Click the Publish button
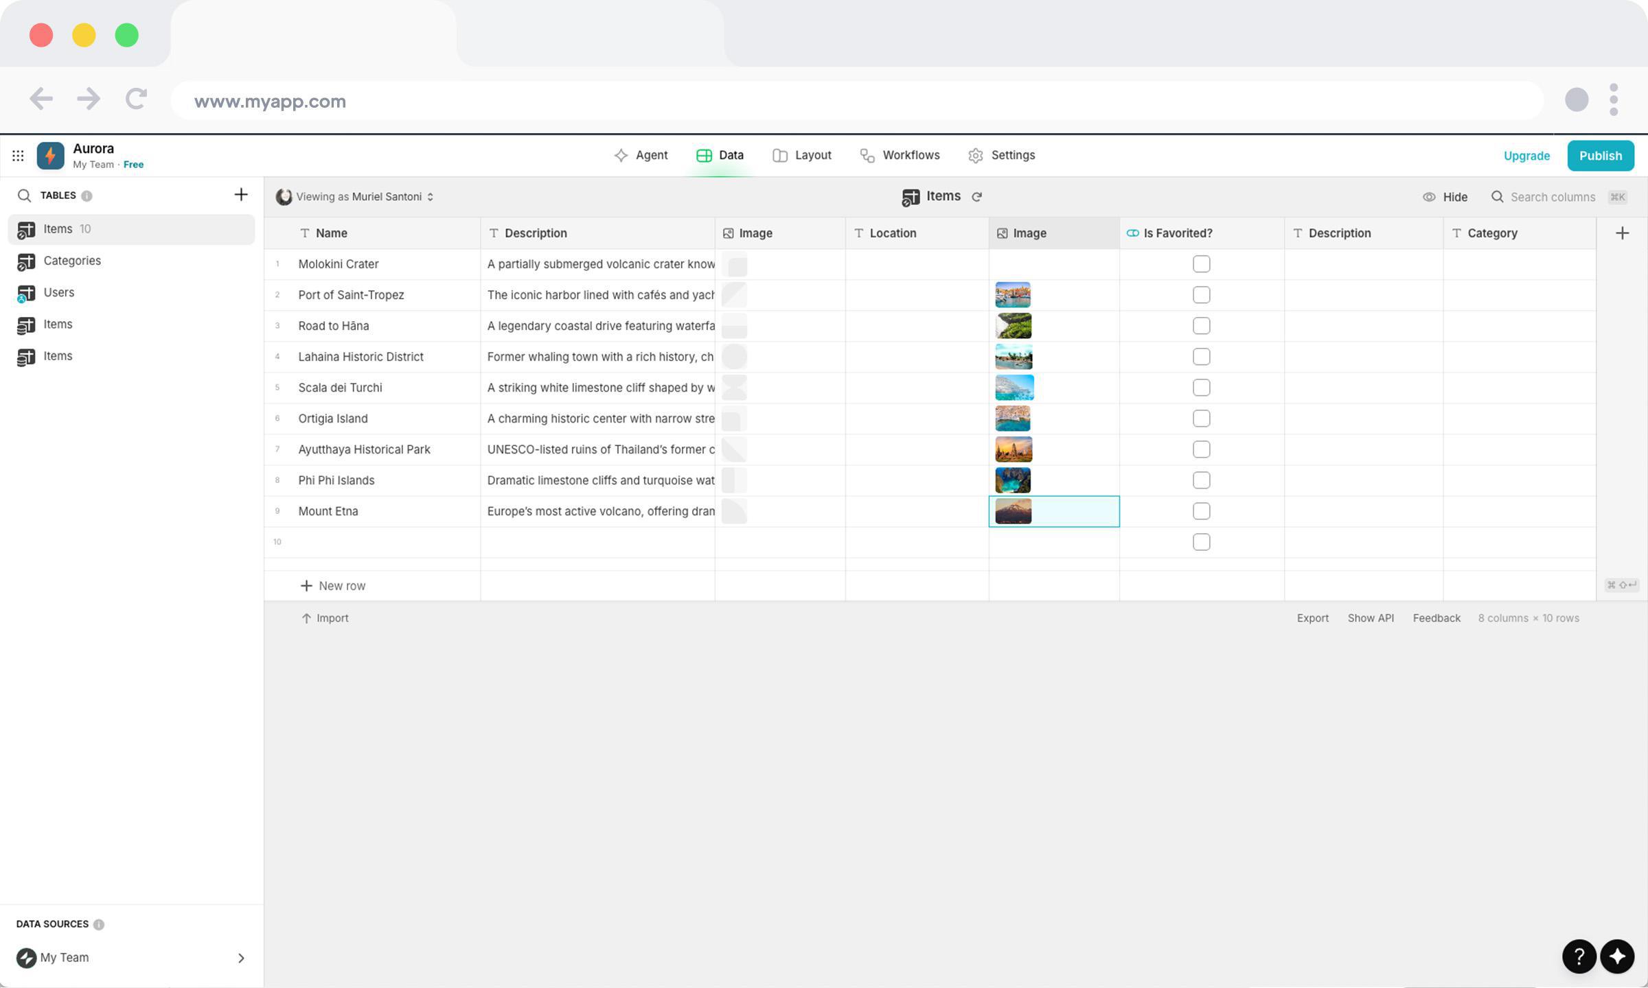Viewport: 1648px width, 988px height. 1600,156
